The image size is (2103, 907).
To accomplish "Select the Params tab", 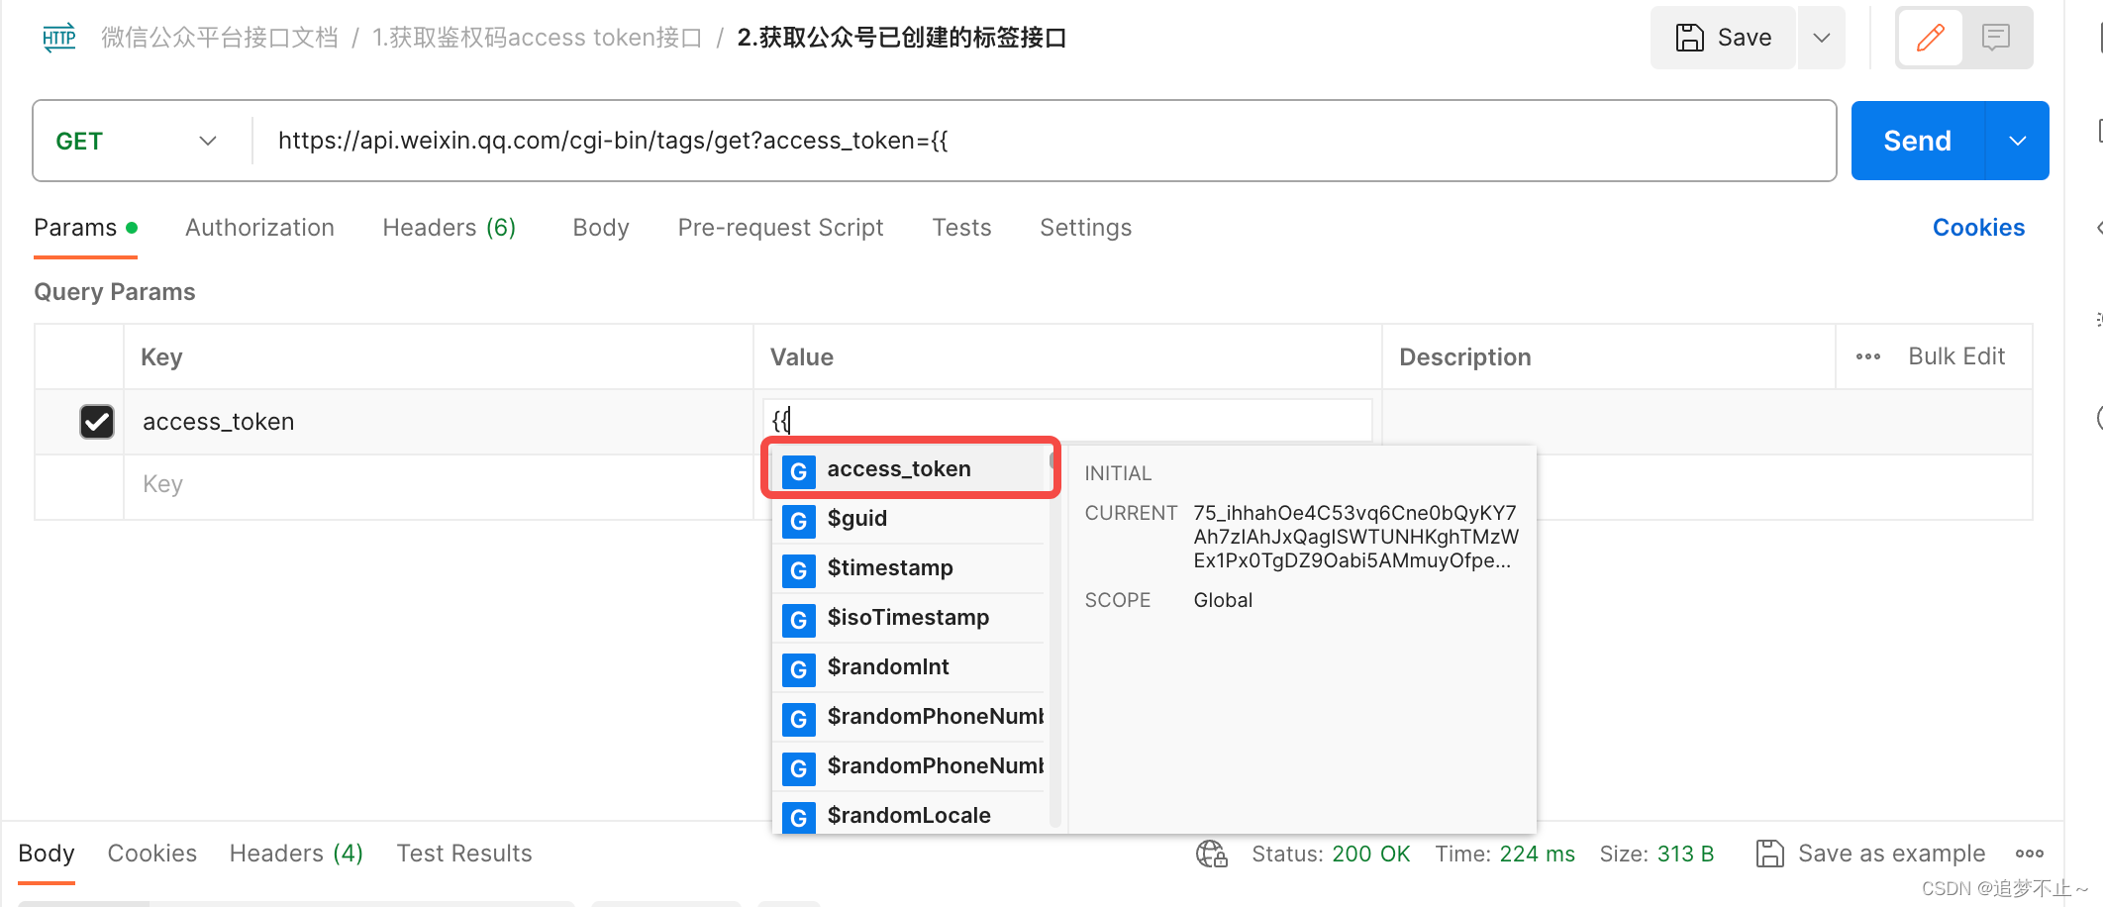I will click(85, 228).
